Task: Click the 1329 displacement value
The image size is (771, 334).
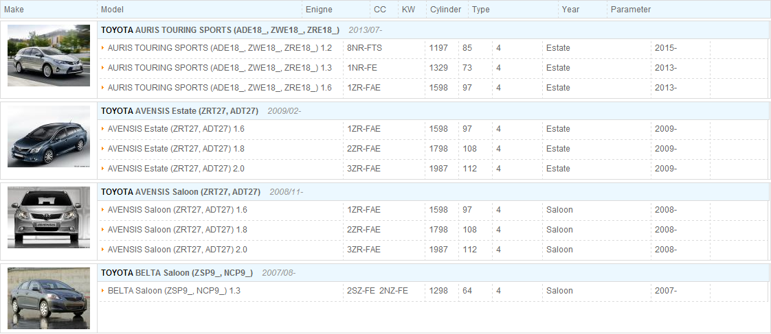Action: point(438,68)
